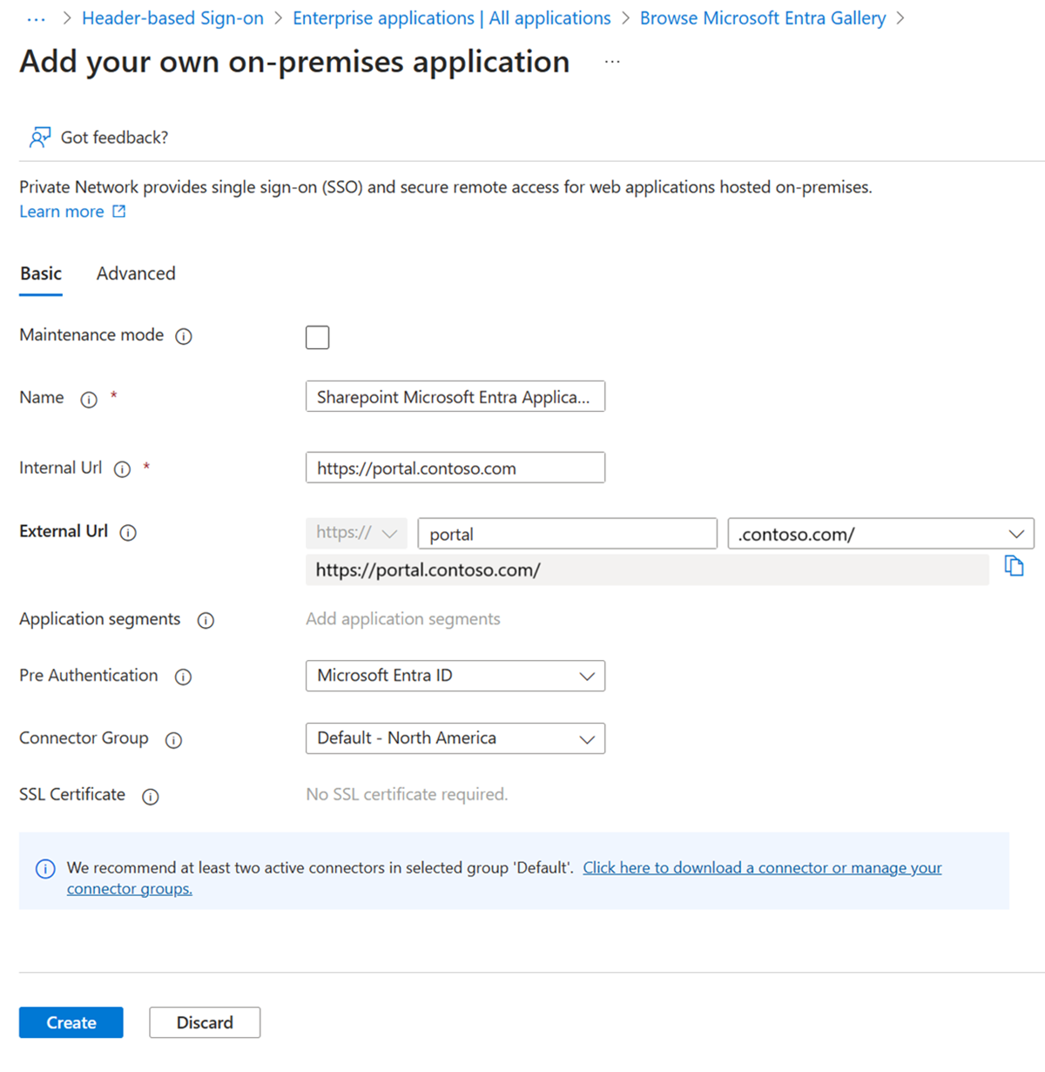
Task: Enable the Maintenance mode checkbox
Action: point(317,337)
